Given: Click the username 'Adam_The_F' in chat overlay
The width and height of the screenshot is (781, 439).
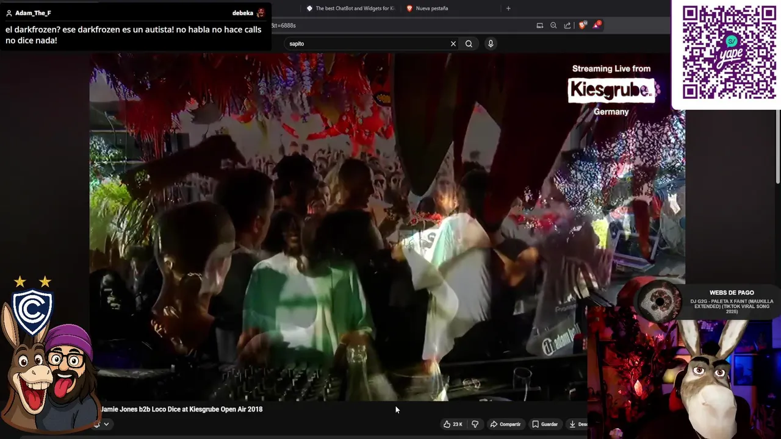Looking at the screenshot, I should [33, 13].
